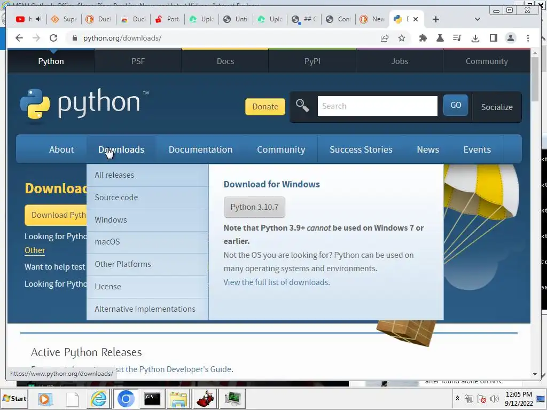This screenshot has width=547, height=410.
Task: Open the Windows Start button
Action: [14, 398]
